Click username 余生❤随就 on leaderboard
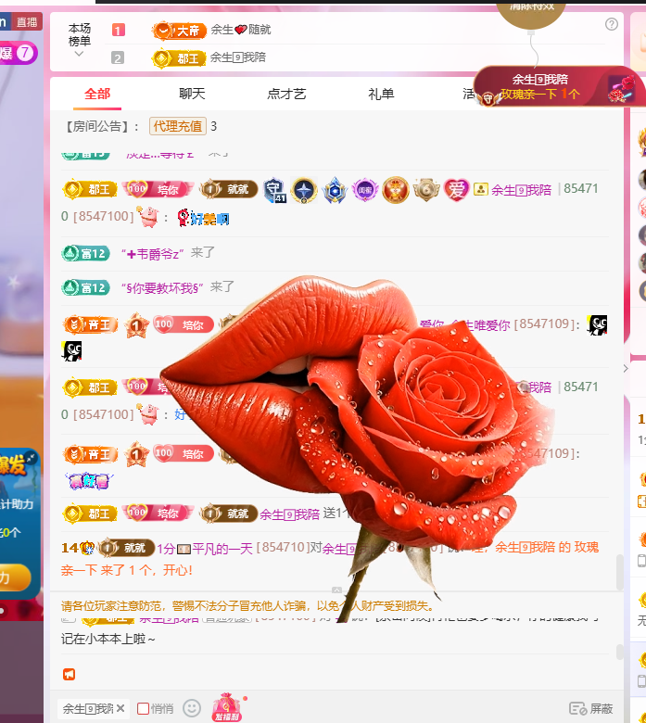646x723 pixels. tap(241, 30)
